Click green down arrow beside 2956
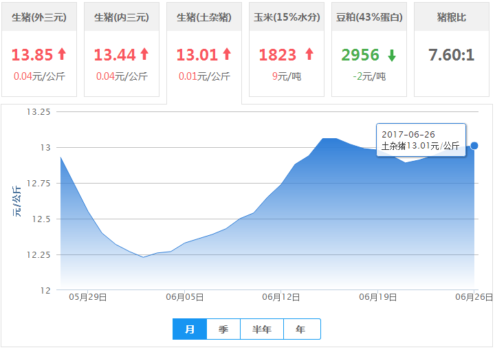The width and height of the screenshot is (495, 350). click(x=391, y=55)
